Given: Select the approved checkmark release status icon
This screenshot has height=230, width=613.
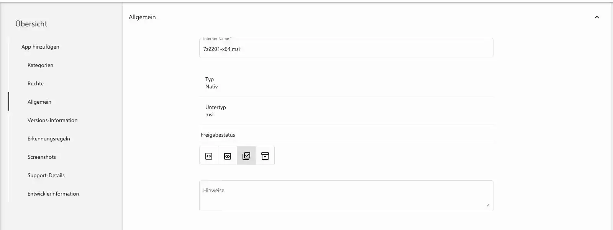Looking at the screenshot, I should pyautogui.click(x=246, y=156).
